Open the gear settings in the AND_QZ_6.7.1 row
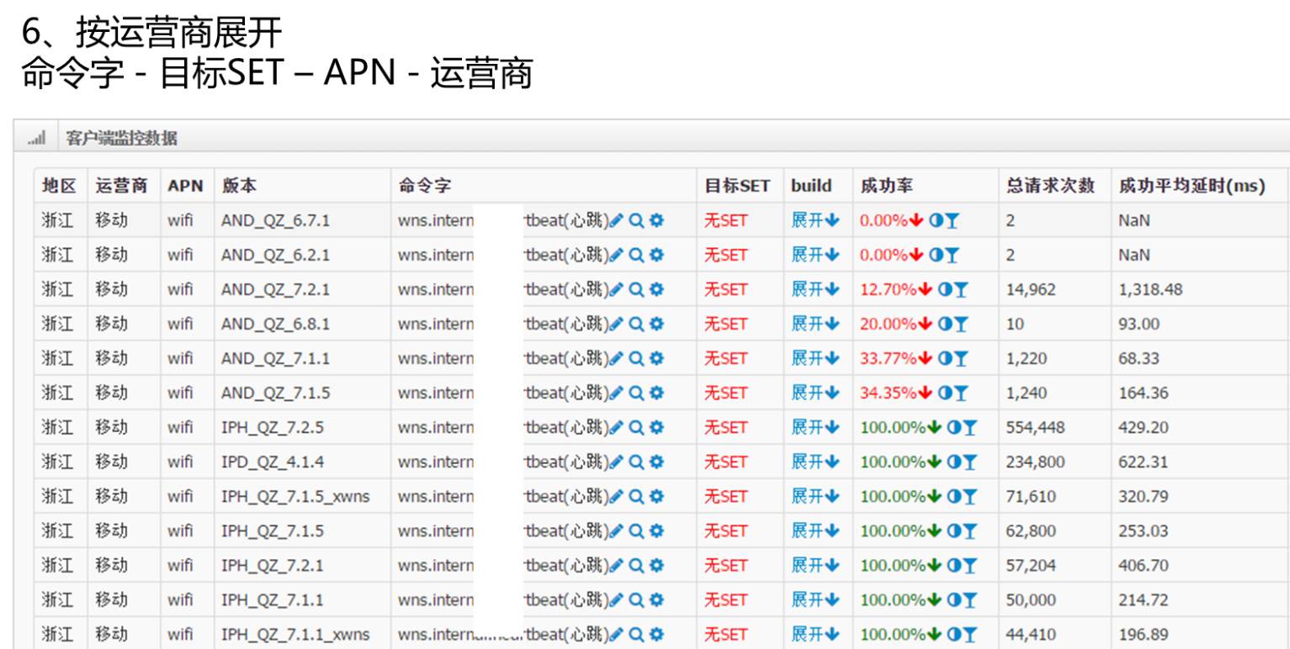Image resolution: width=1290 pixels, height=649 pixels. (656, 220)
